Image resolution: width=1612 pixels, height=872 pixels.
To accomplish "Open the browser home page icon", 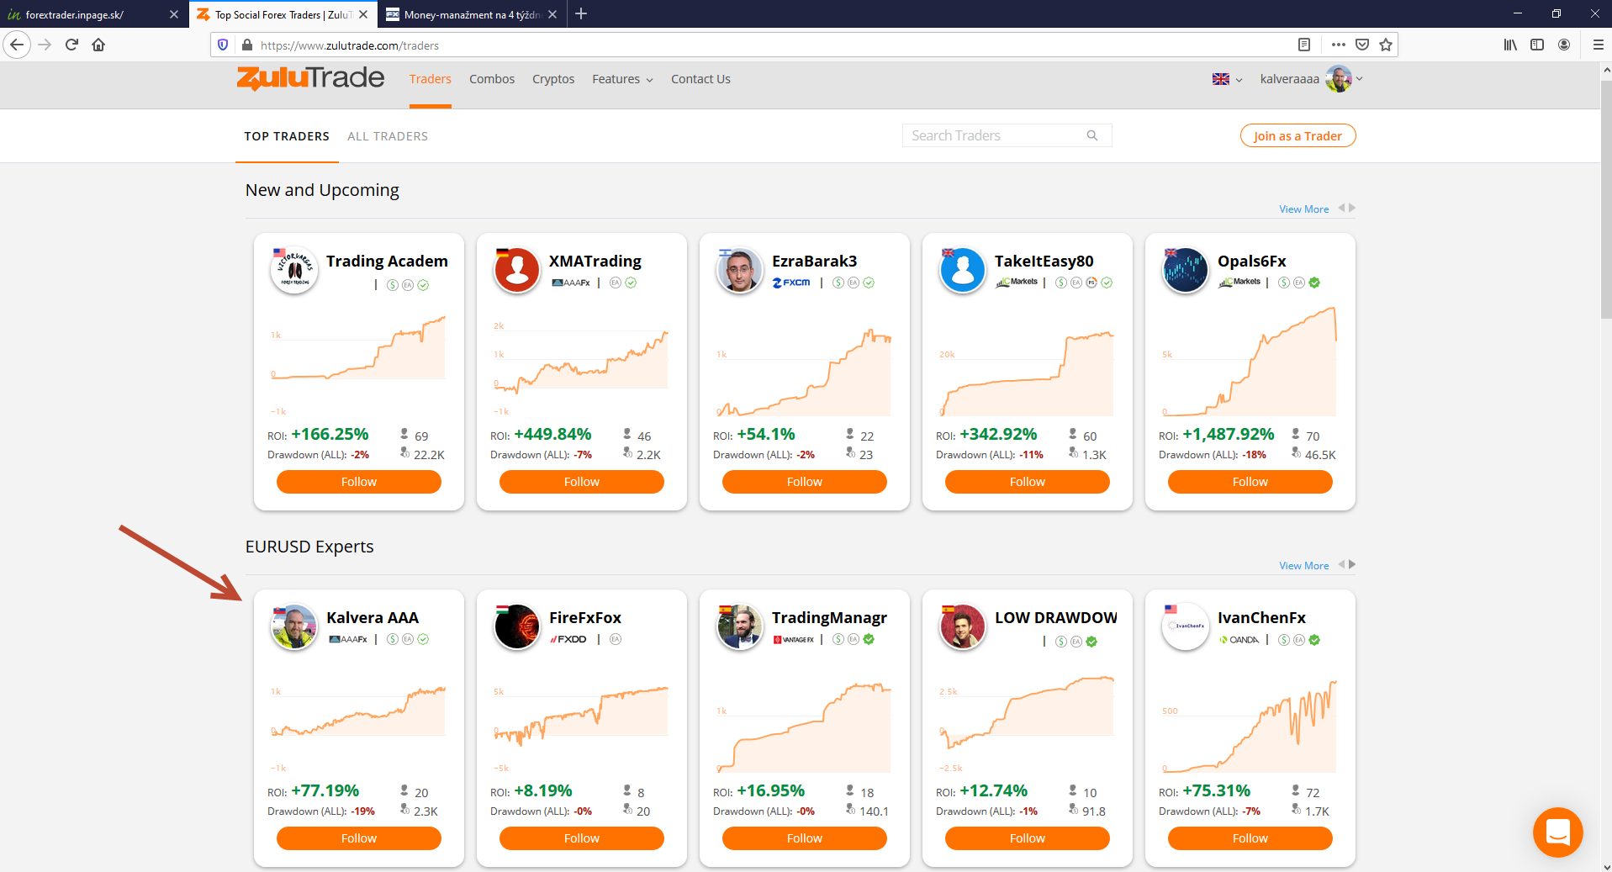I will tap(98, 45).
